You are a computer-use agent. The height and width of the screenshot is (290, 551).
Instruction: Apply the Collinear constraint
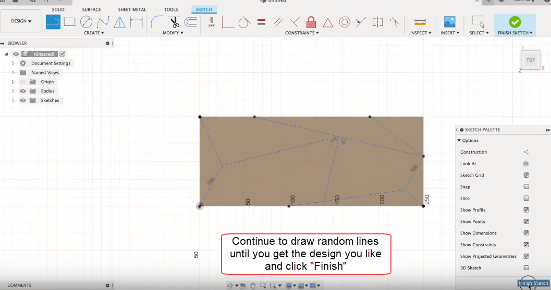coord(361,22)
